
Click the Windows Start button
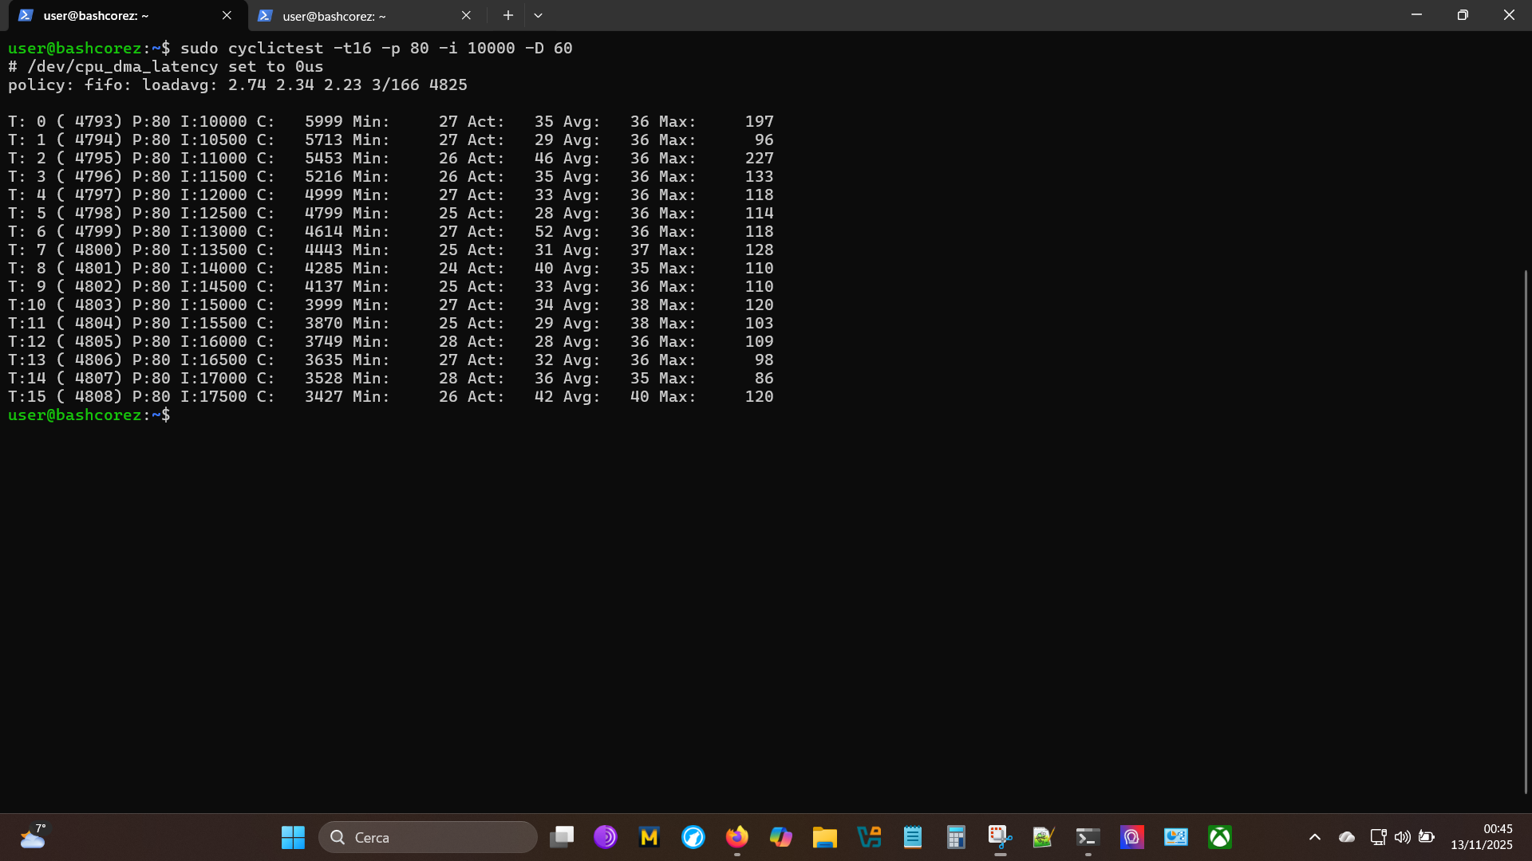pos(293,837)
